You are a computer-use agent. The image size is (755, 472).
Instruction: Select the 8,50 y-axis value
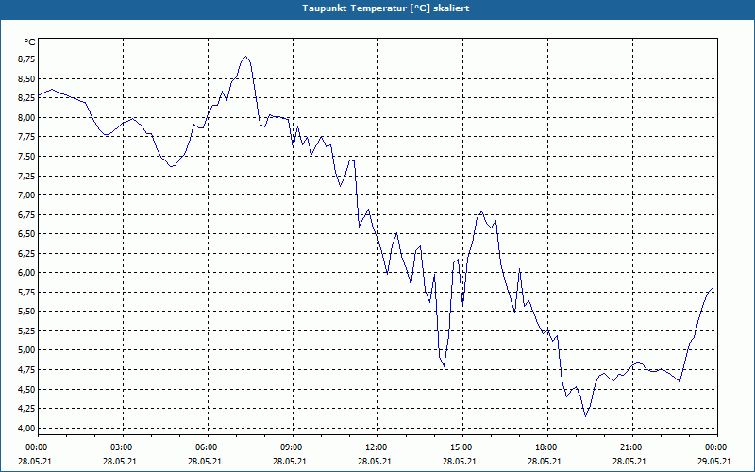pos(27,78)
